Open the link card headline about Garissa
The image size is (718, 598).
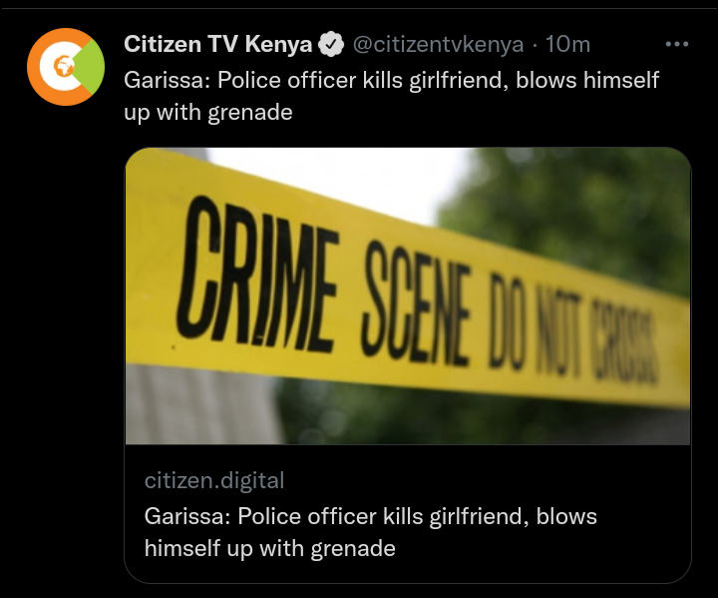370,532
